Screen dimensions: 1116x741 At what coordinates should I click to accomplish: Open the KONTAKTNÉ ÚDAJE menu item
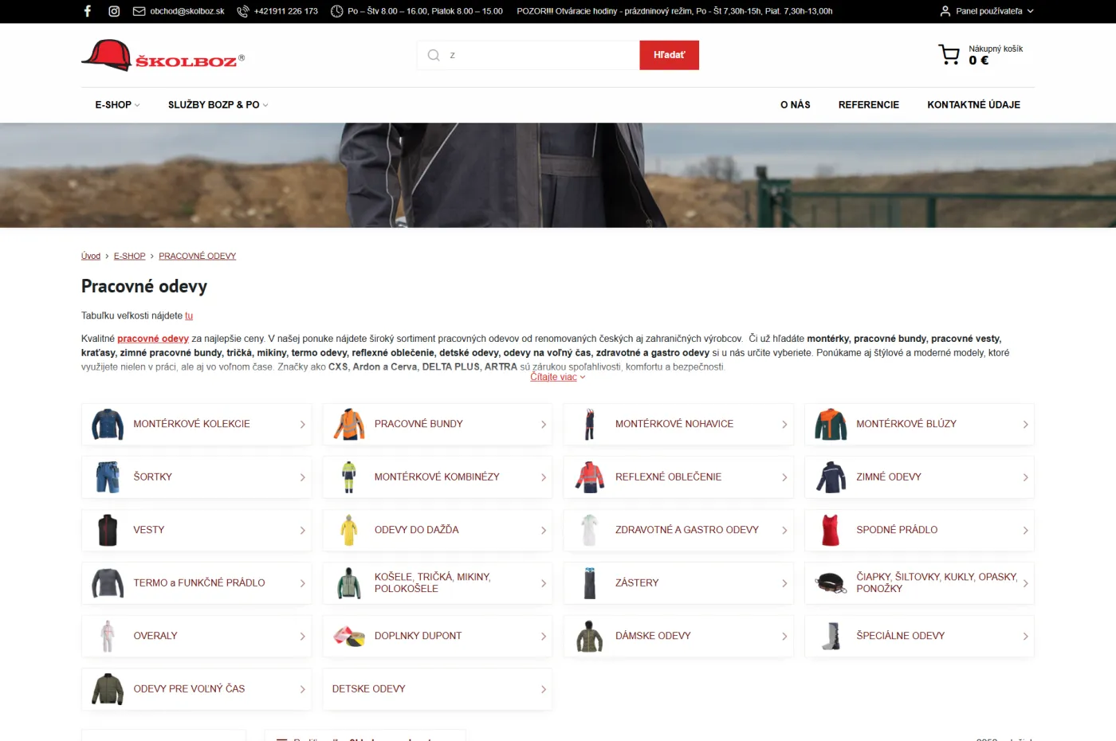[973, 104]
